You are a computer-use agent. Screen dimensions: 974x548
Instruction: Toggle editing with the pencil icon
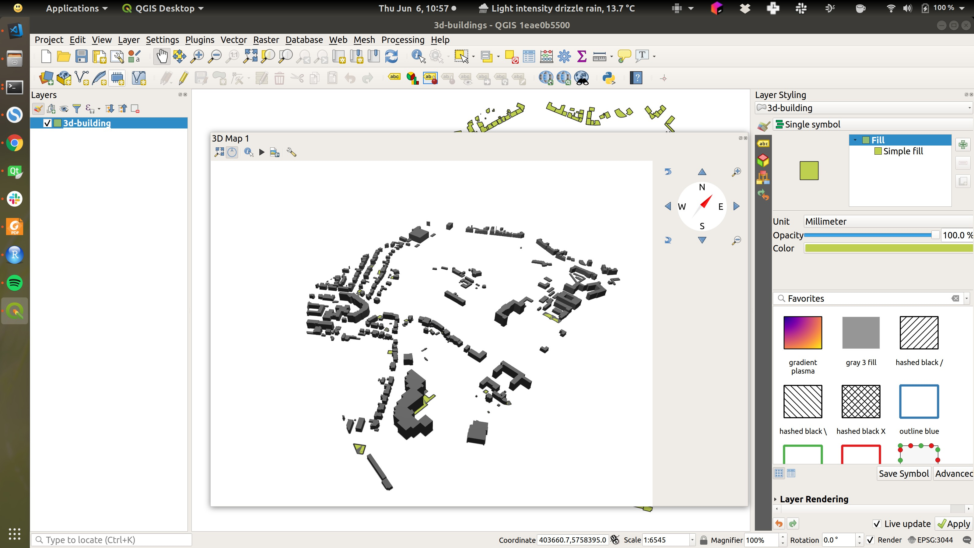[x=183, y=78]
